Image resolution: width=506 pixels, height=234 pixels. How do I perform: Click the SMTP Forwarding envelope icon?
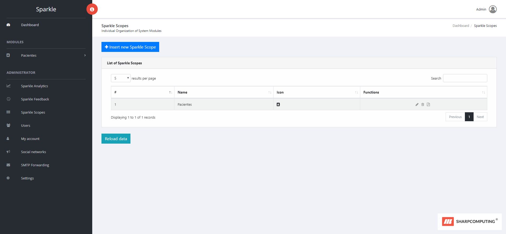point(8,165)
